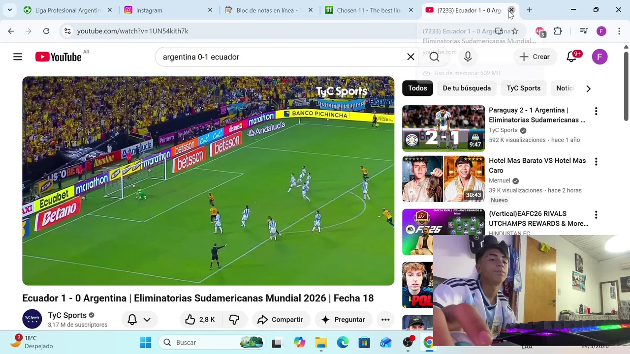Open options for the Paraguay 2 - 1 Argentina video
The image size is (630, 354).
[x=596, y=112]
